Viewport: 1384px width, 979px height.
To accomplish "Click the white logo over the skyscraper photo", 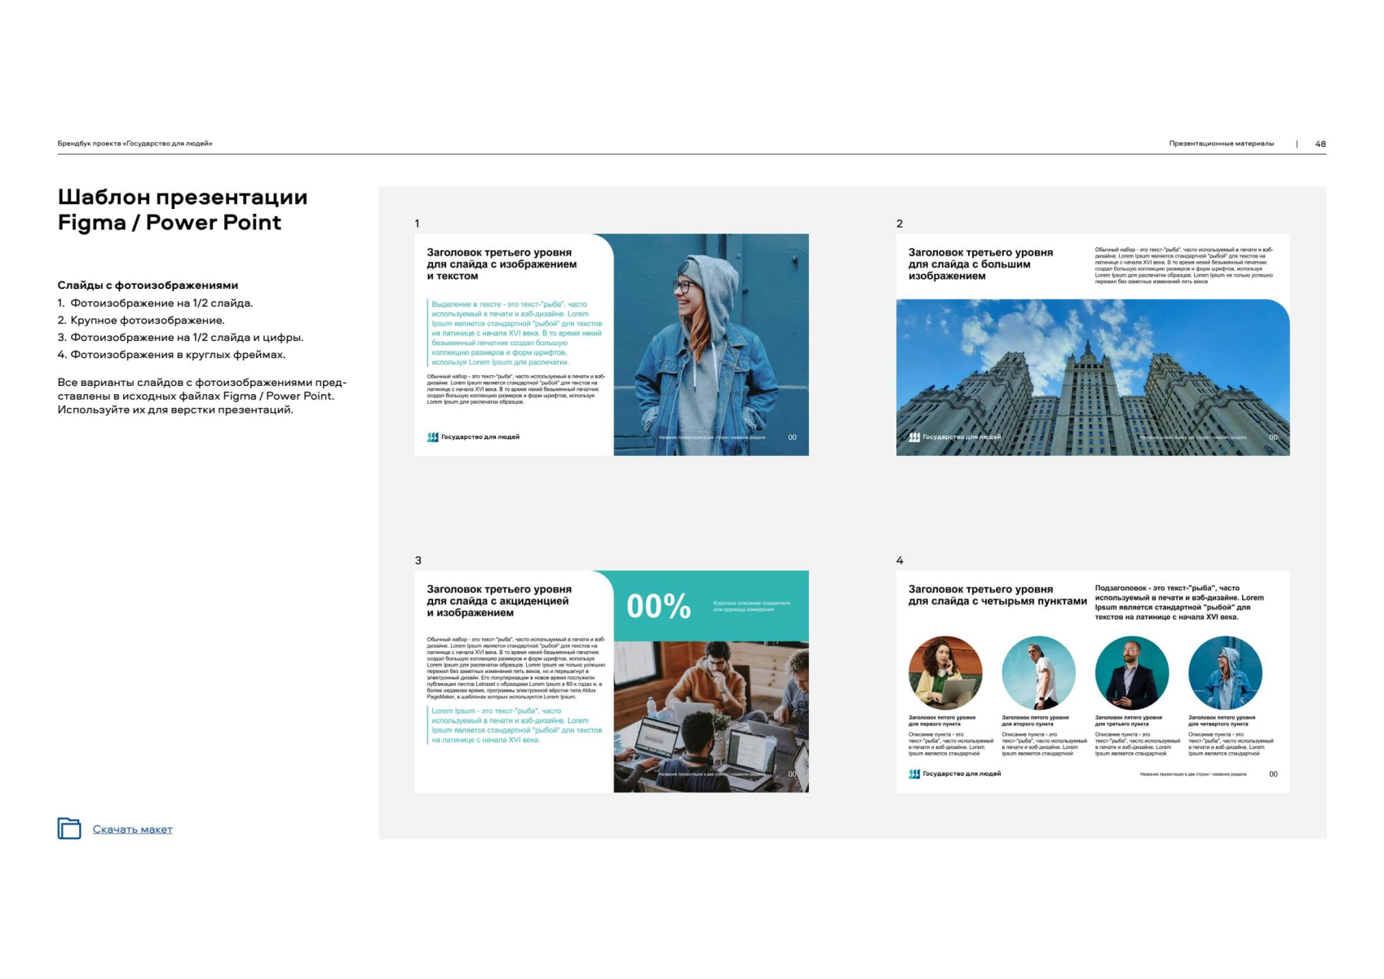I will 954,437.
